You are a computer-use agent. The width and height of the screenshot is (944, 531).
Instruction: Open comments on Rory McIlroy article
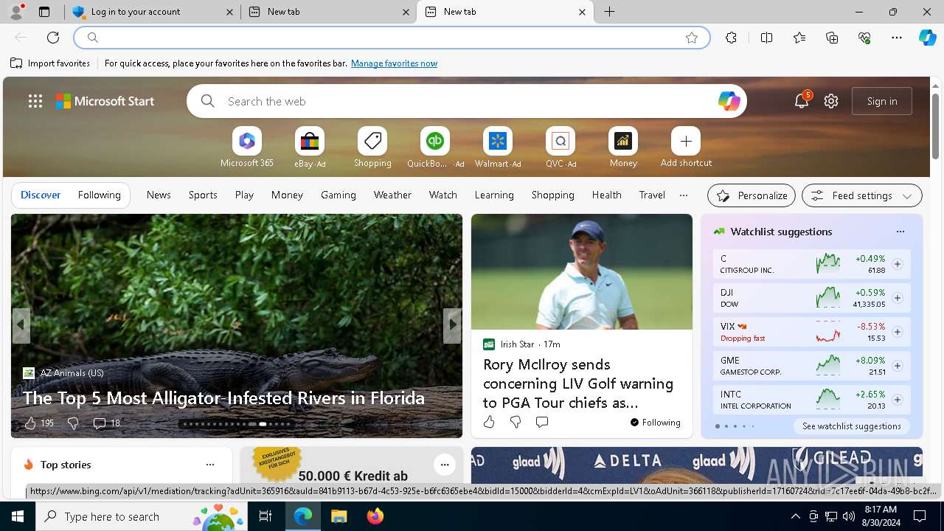coord(542,422)
